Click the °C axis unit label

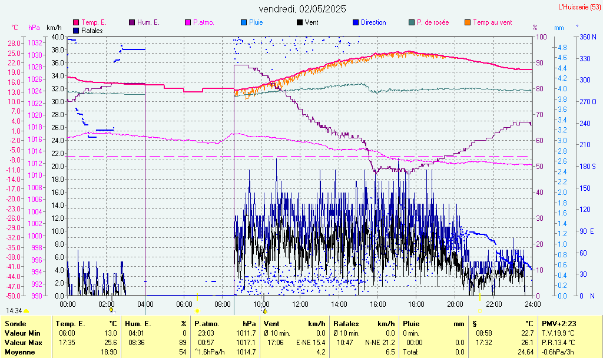pos(15,28)
